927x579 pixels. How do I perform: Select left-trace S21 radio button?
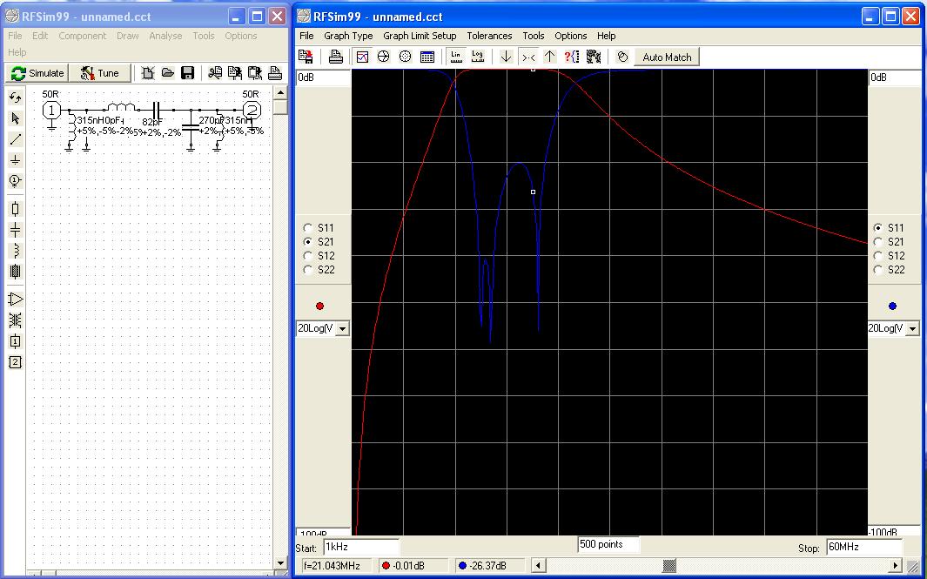307,242
